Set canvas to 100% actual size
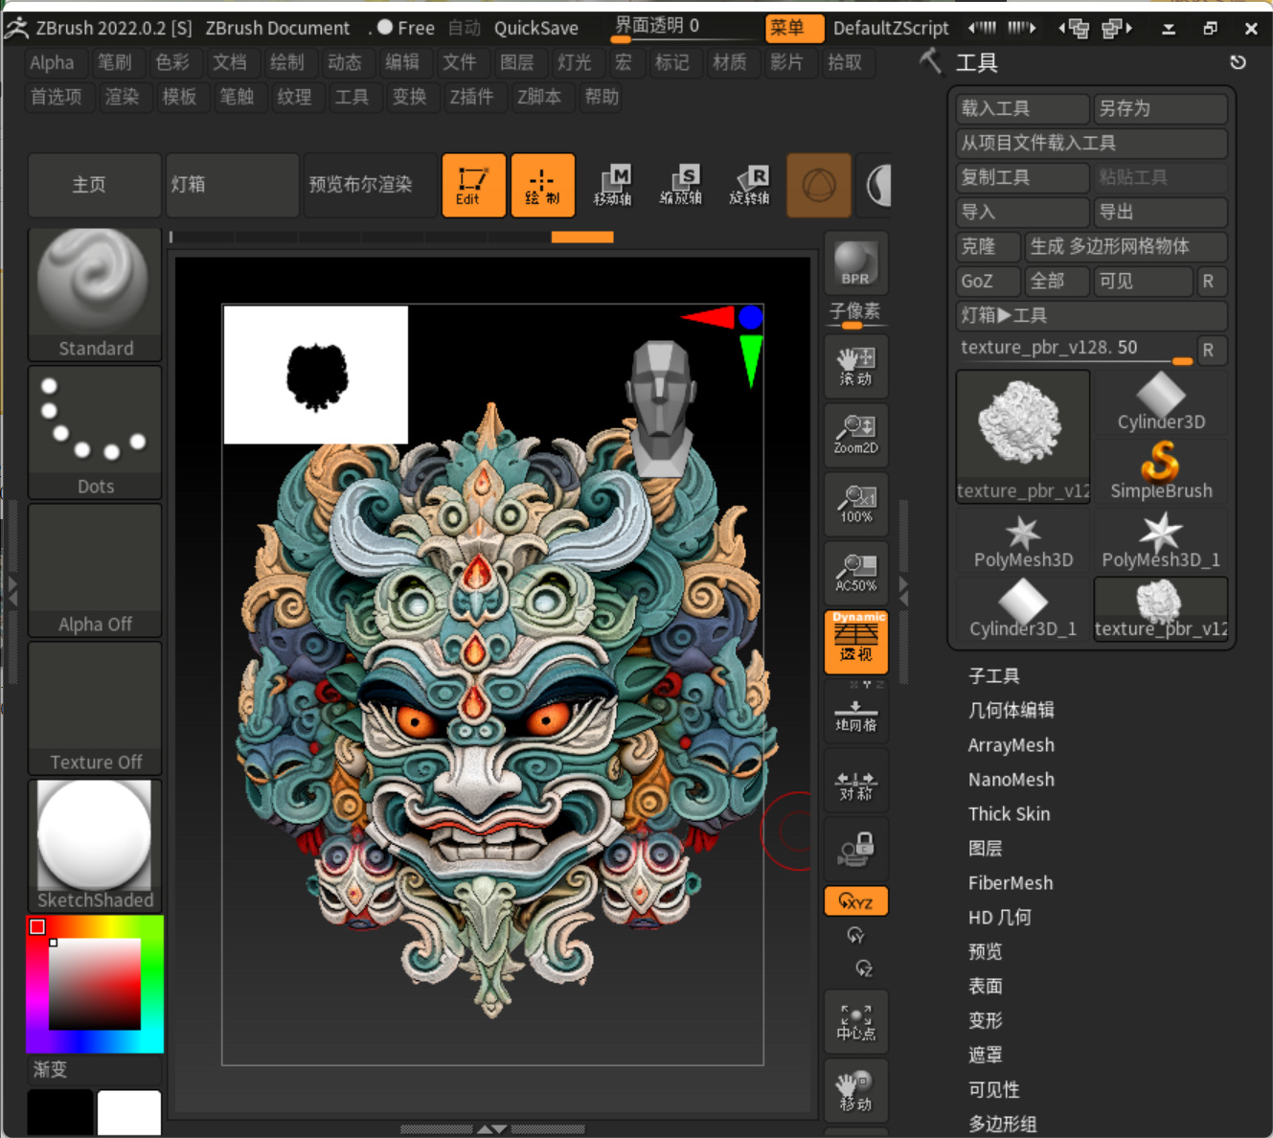This screenshot has width=1273, height=1138. [x=855, y=504]
